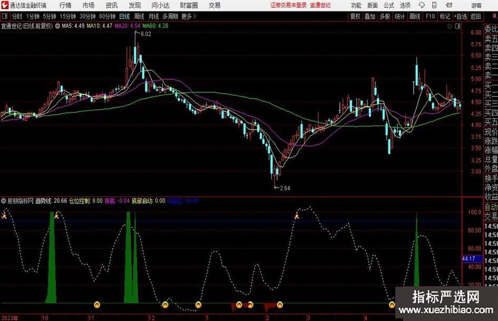Switch to 分时 chart period
This screenshot has width=498, height=321.
pyautogui.click(x=17, y=16)
